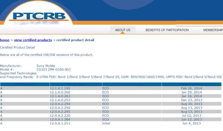Image resolution: width=223 pixels, height=131 pixels.
Task: Follow the home breadcrumb link
Action: tap(5, 40)
